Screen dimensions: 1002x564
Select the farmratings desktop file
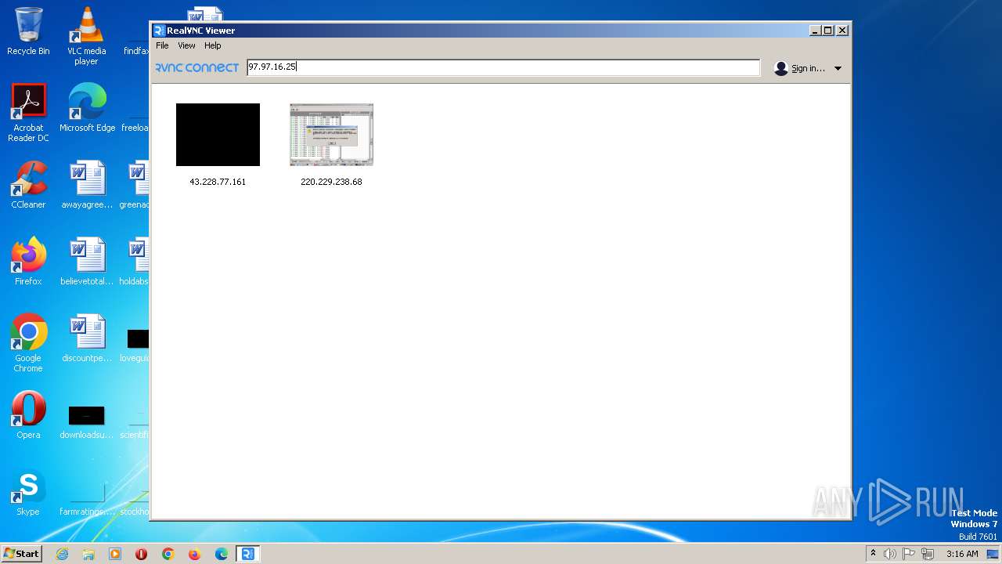coord(87,500)
